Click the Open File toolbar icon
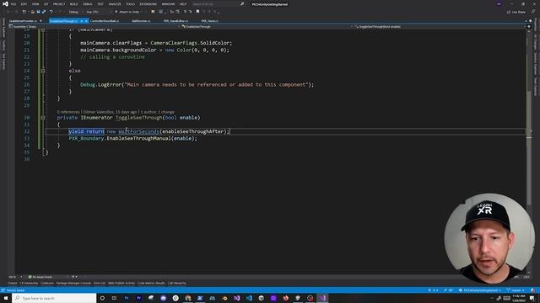Image resolution: width=540 pixels, height=303 pixels. (33, 12)
